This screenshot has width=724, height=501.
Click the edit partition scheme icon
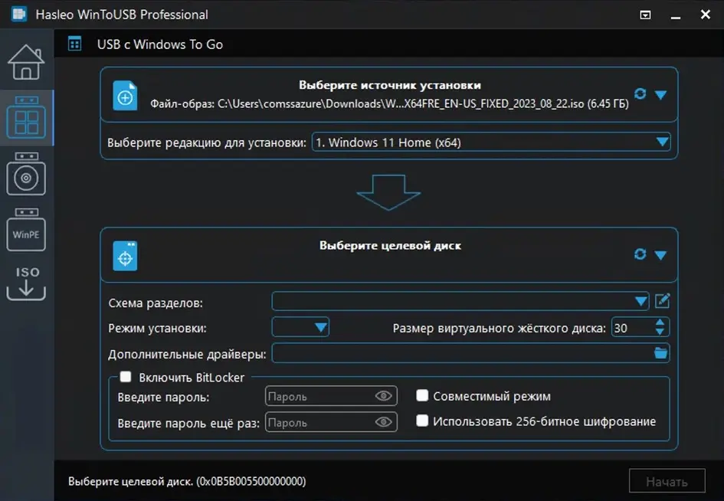pos(662,301)
